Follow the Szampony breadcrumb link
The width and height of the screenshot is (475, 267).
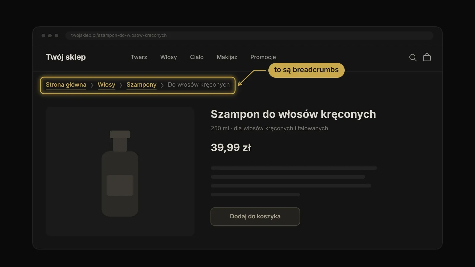(x=141, y=85)
